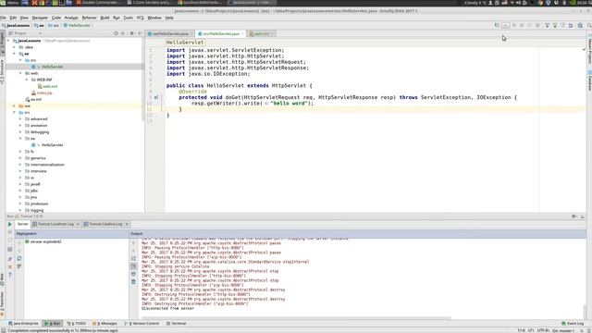592x333 pixels.
Task: Click the Double Commander taskbar window button
Action: click(x=99, y=3)
